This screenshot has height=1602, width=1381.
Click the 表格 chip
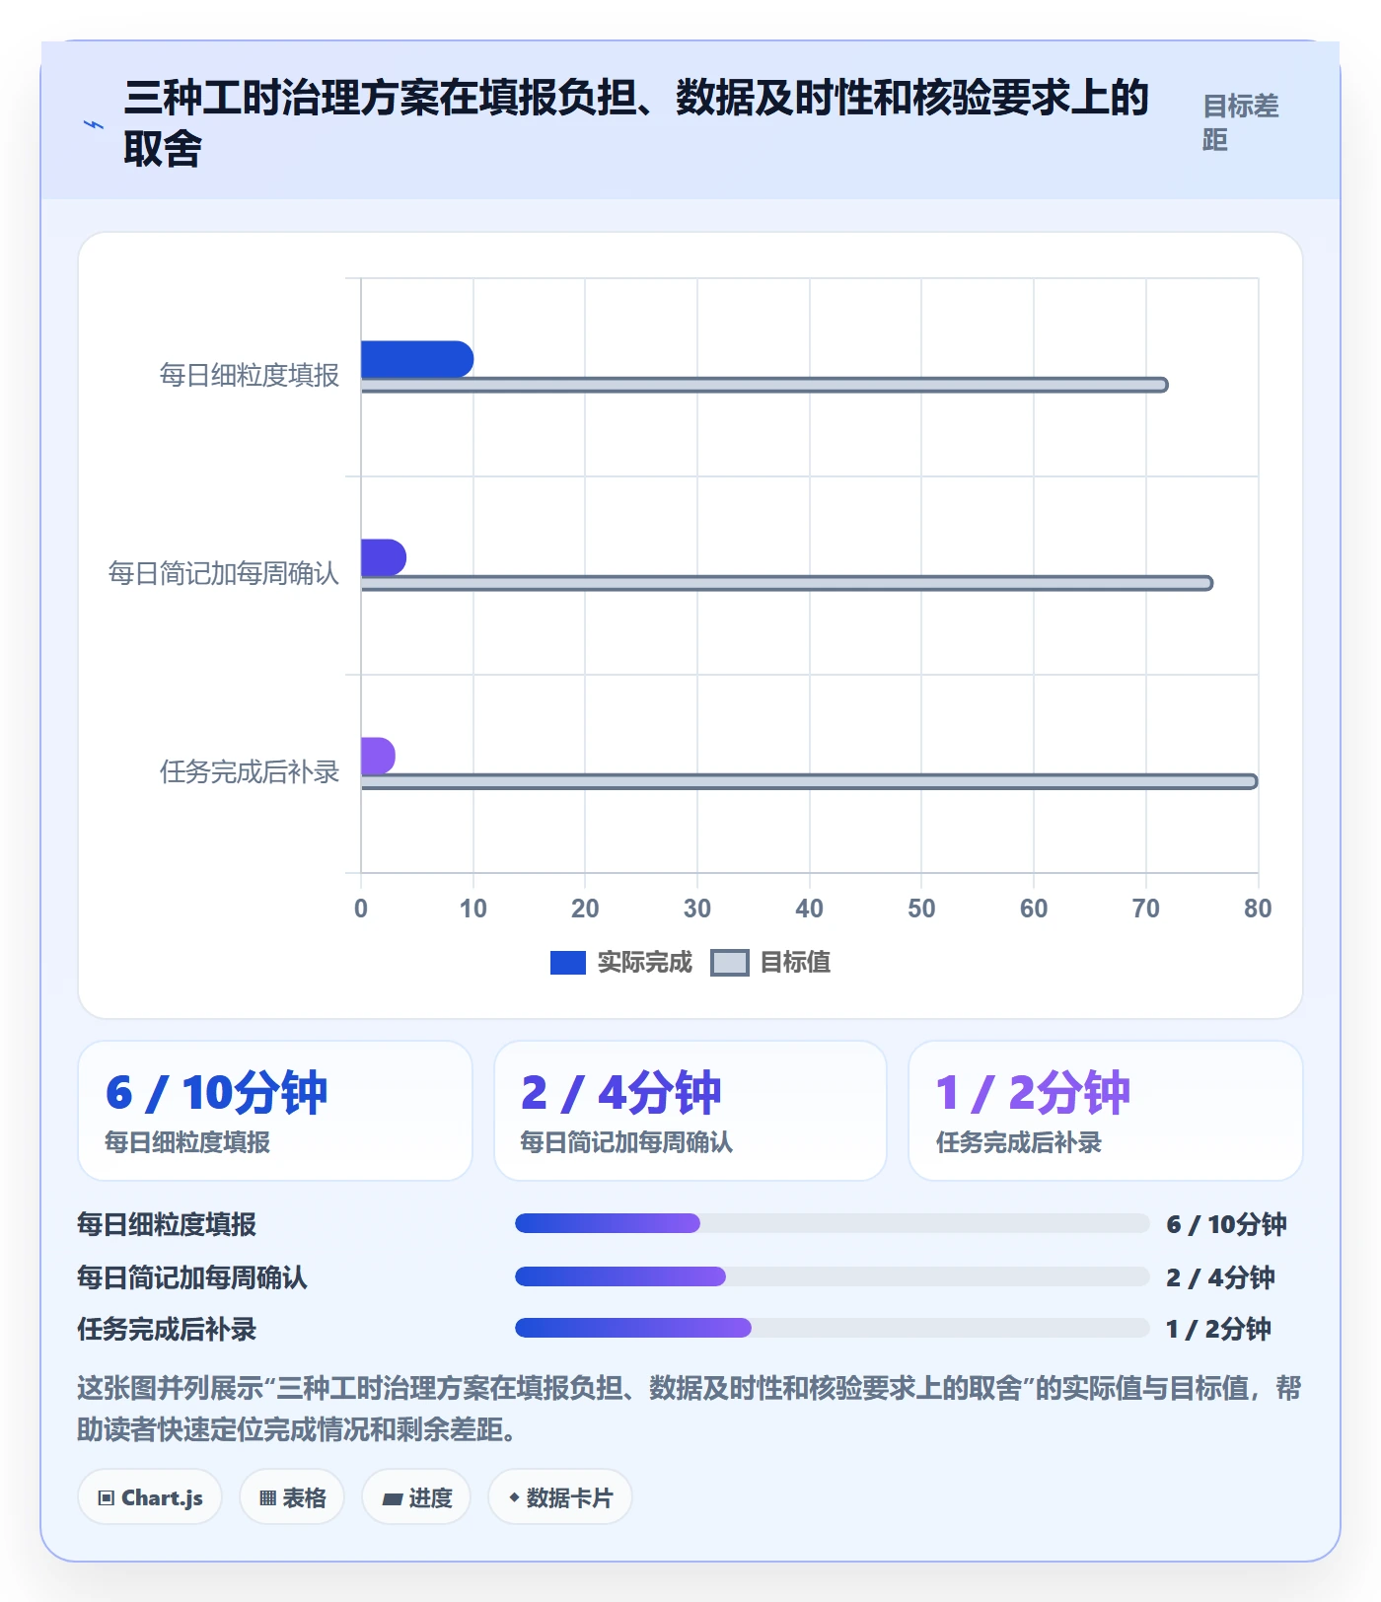pyautogui.click(x=292, y=1497)
